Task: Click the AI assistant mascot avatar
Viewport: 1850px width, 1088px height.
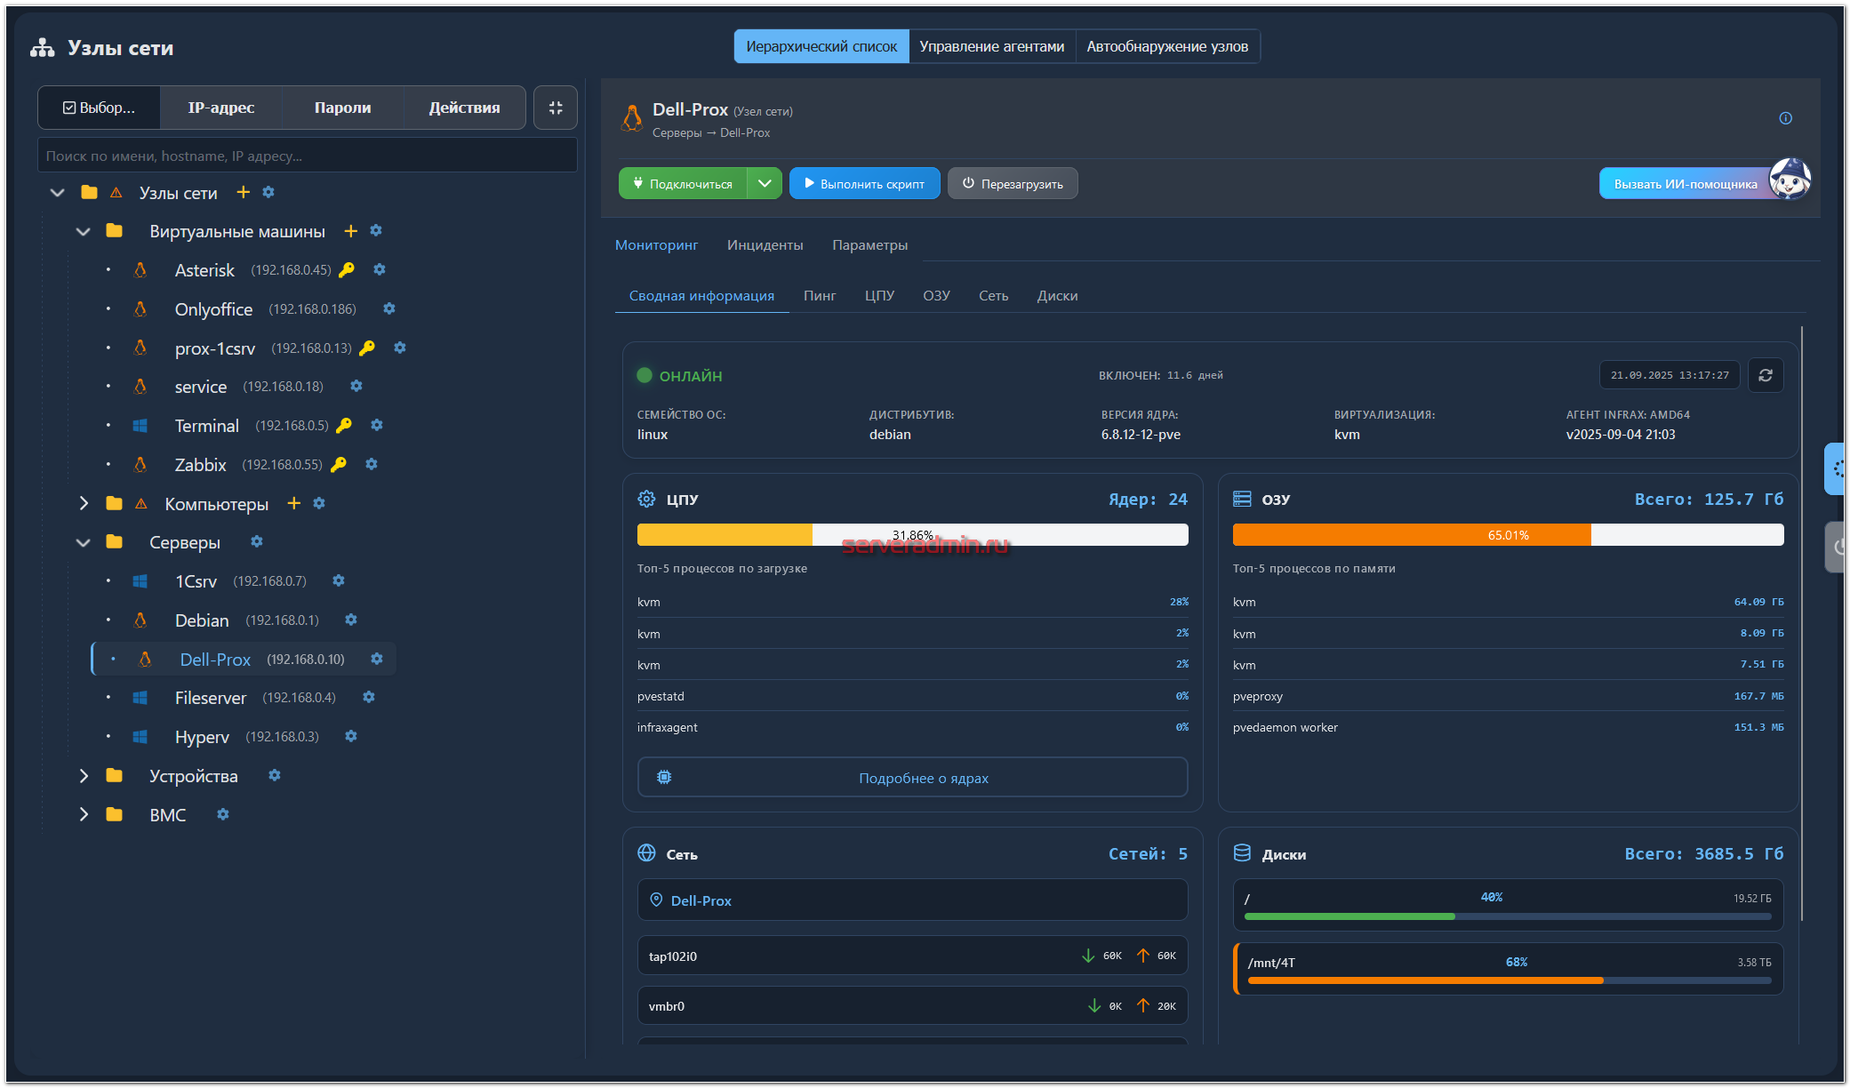Action: [1790, 180]
